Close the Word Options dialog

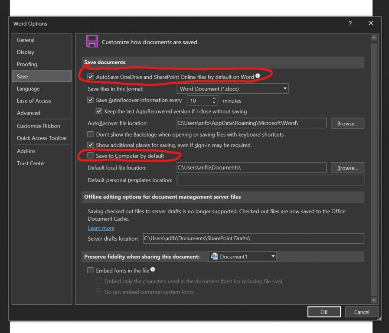[371, 23]
